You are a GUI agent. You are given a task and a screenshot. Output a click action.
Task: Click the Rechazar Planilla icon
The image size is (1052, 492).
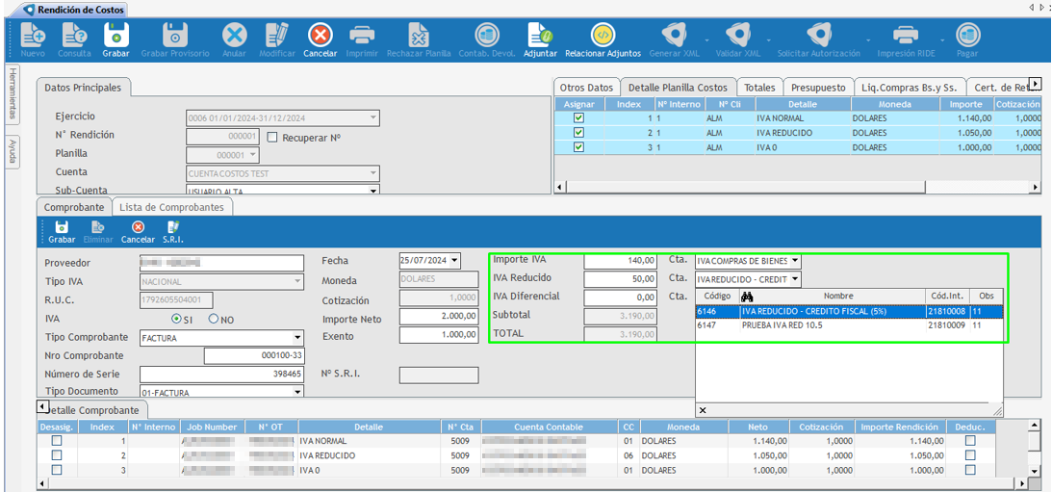[419, 35]
